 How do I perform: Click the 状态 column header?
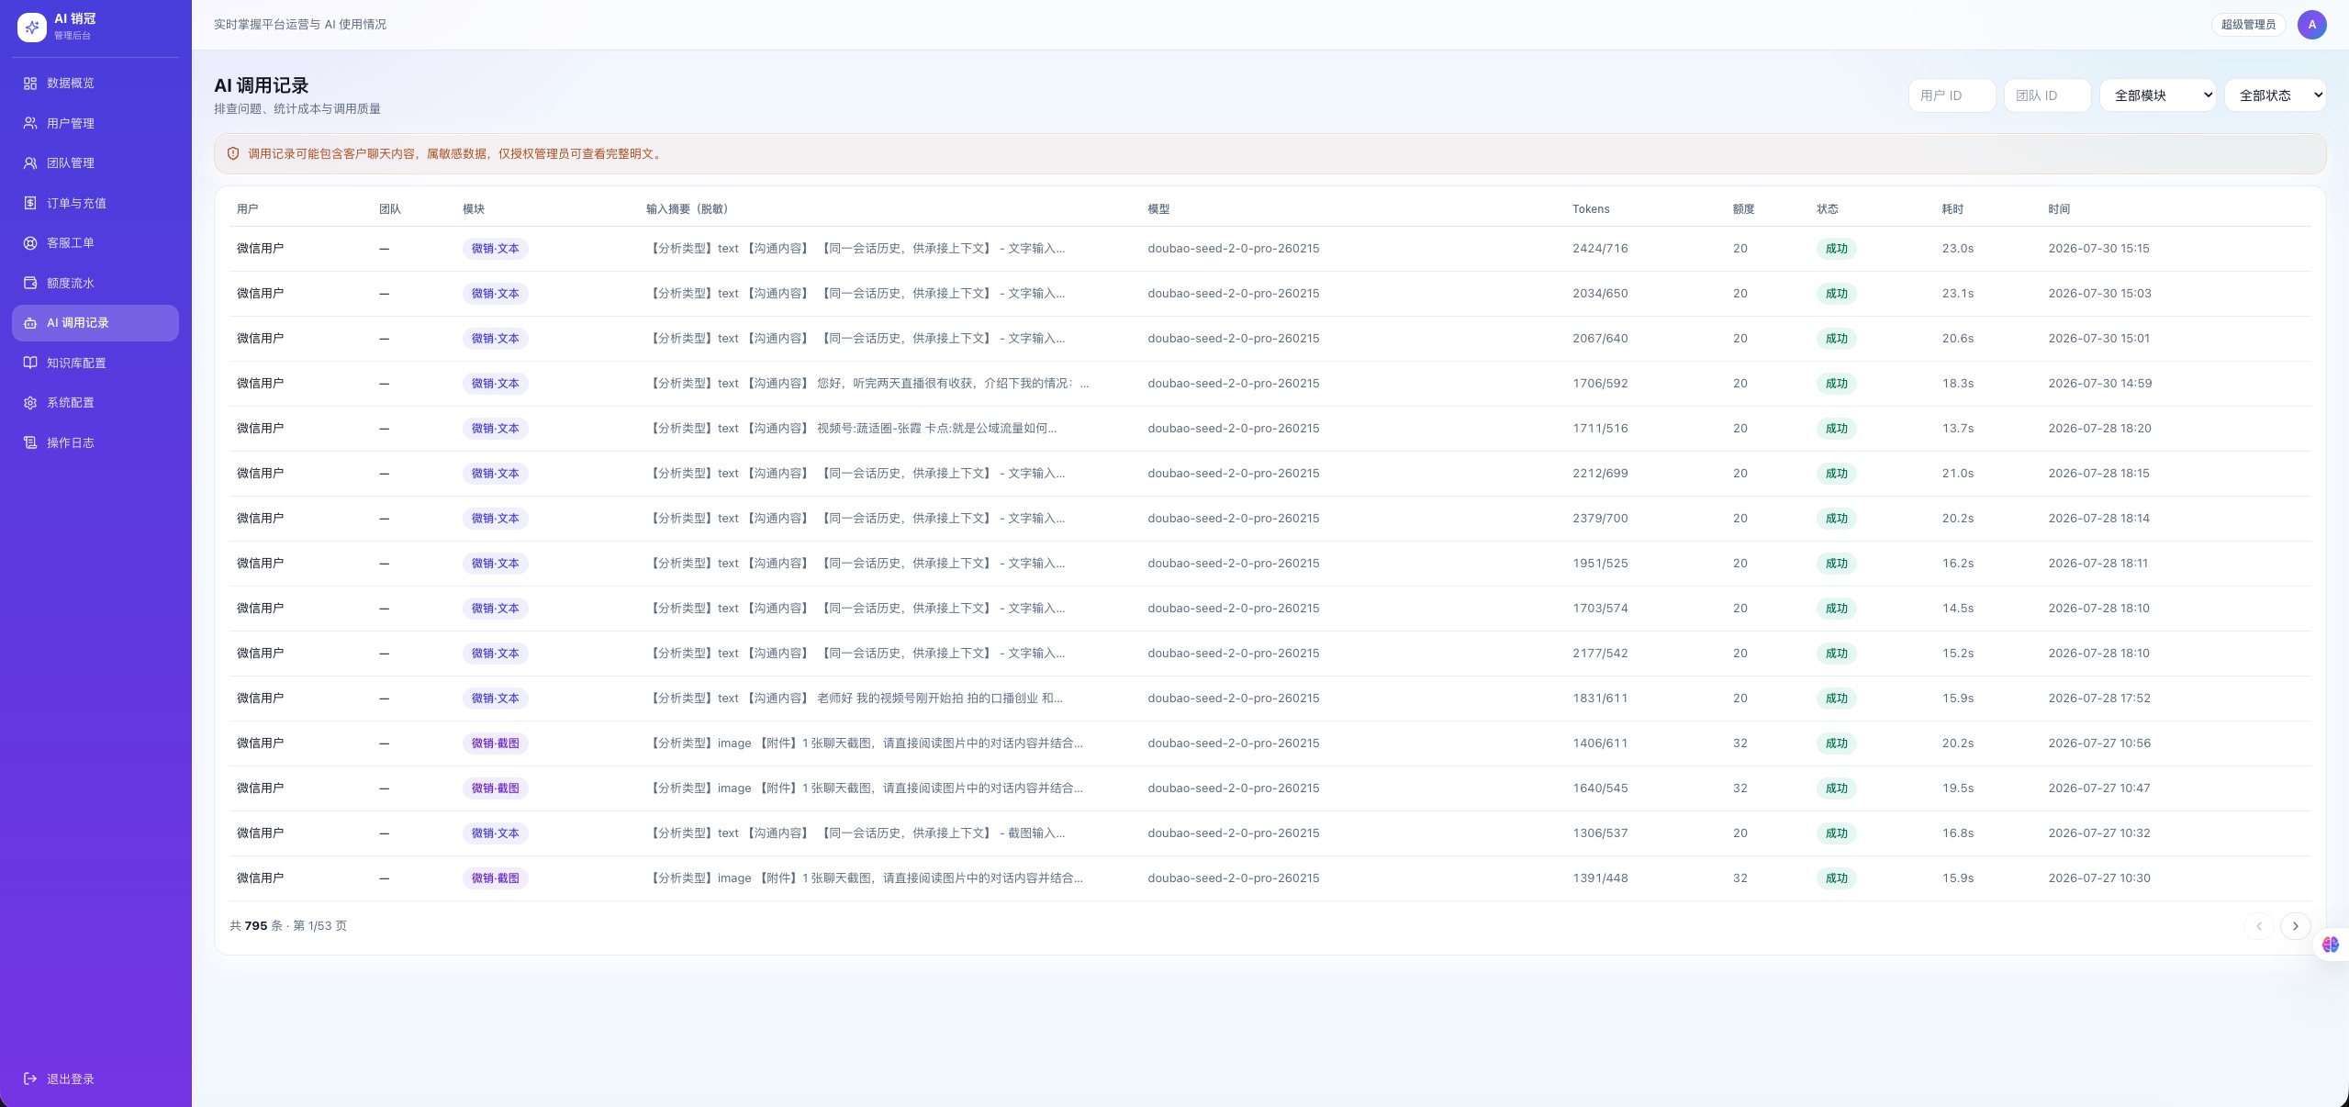(x=1828, y=209)
